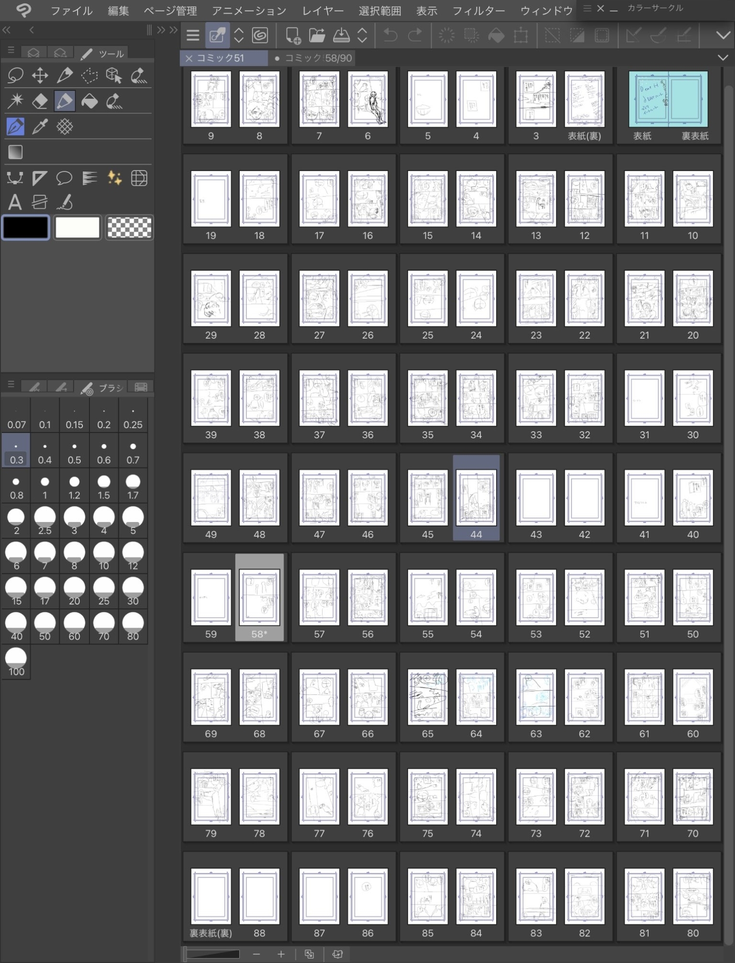Screen dimensions: 735x963
Task: Toggle snap to grid in command bar
Action: pyautogui.click(x=684, y=35)
